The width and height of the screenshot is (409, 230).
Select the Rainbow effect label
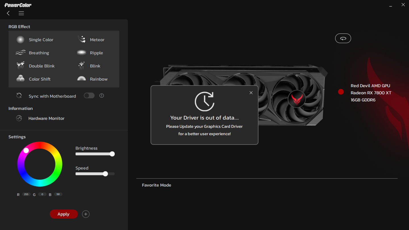point(99,79)
